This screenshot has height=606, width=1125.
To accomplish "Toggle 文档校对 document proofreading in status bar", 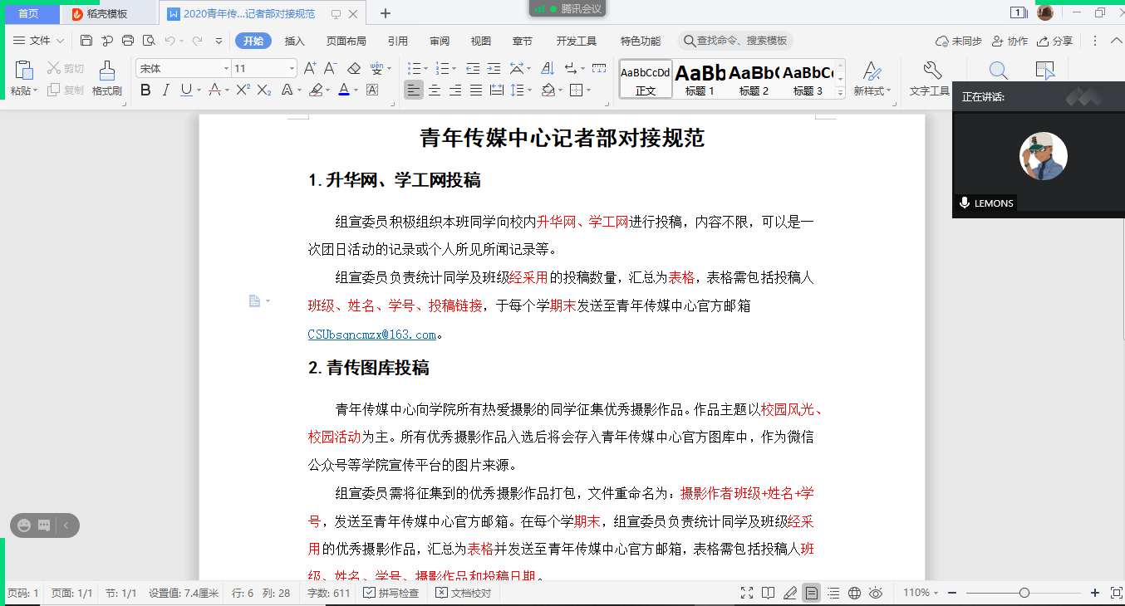I will point(463,593).
